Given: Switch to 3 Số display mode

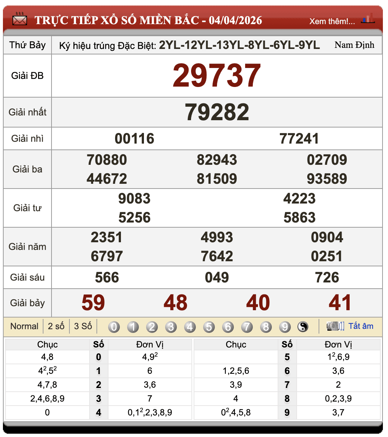Looking at the screenshot, I should pos(83,326).
